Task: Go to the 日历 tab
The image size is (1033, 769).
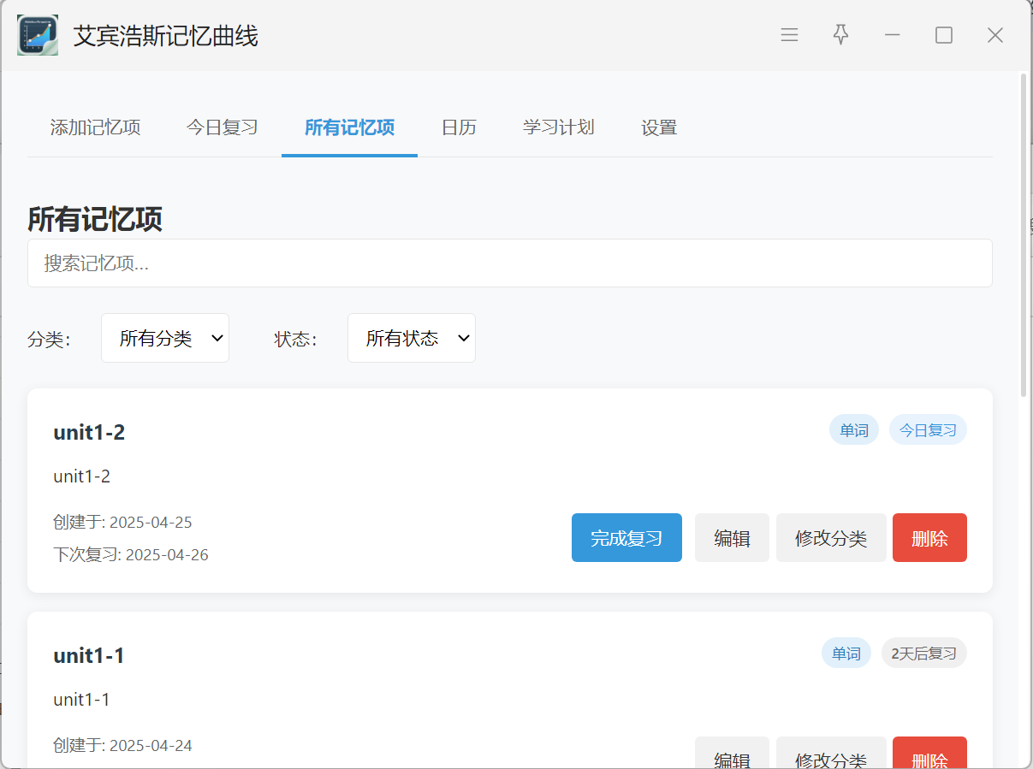Action: (459, 127)
